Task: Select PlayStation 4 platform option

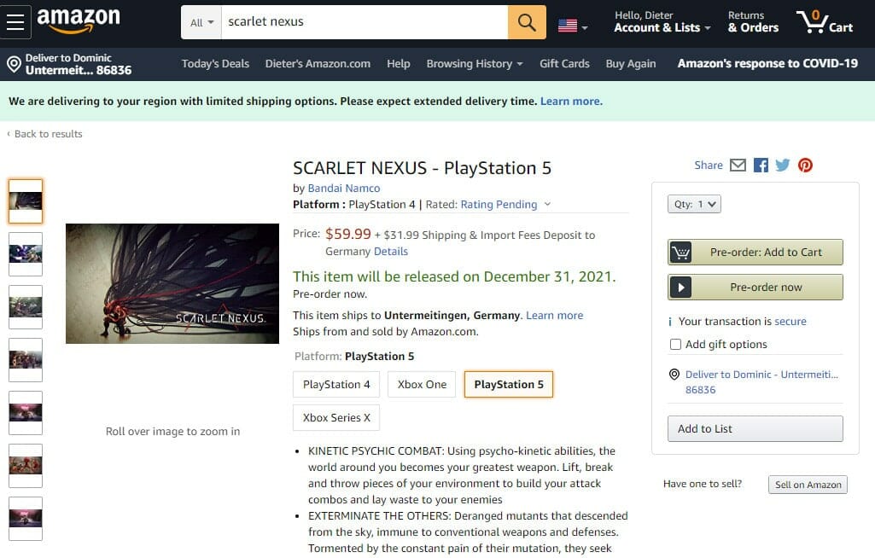Action: pyautogui.click(x=336, y=385)
